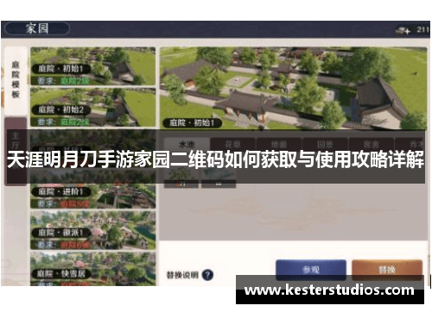432x312 pixels.
Task: Click the 庭院·初始1 label on preview
Action: pos(192,123)
